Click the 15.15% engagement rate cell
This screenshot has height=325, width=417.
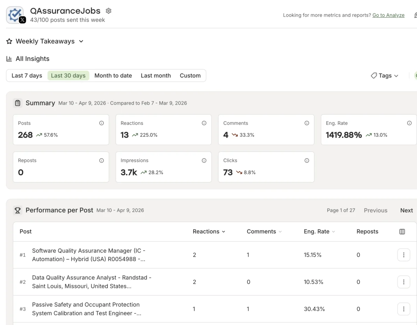coord(313,255)
